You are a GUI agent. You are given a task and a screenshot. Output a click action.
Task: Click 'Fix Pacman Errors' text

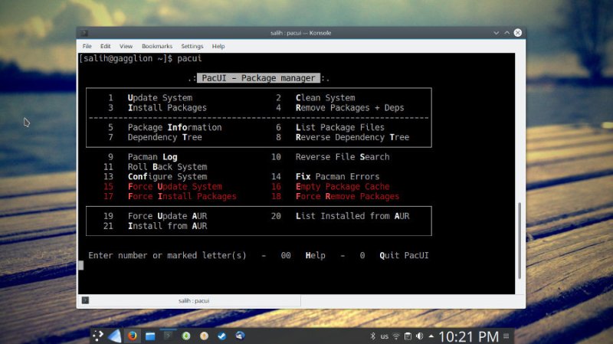pos(337,177)
